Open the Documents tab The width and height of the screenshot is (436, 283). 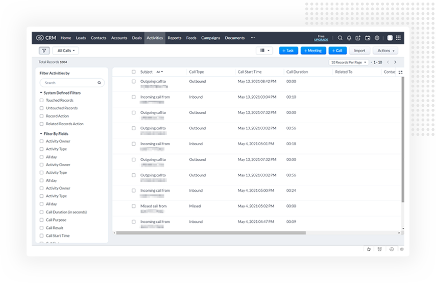tap(235, 38)
